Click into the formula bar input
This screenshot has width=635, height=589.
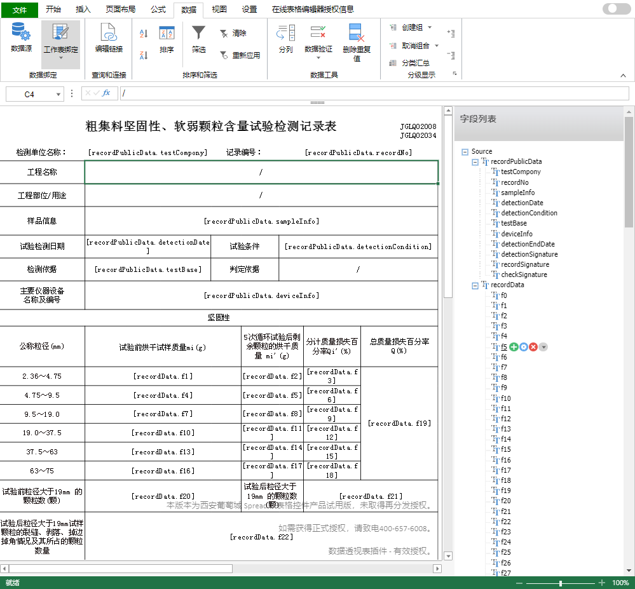coord(374,93)
